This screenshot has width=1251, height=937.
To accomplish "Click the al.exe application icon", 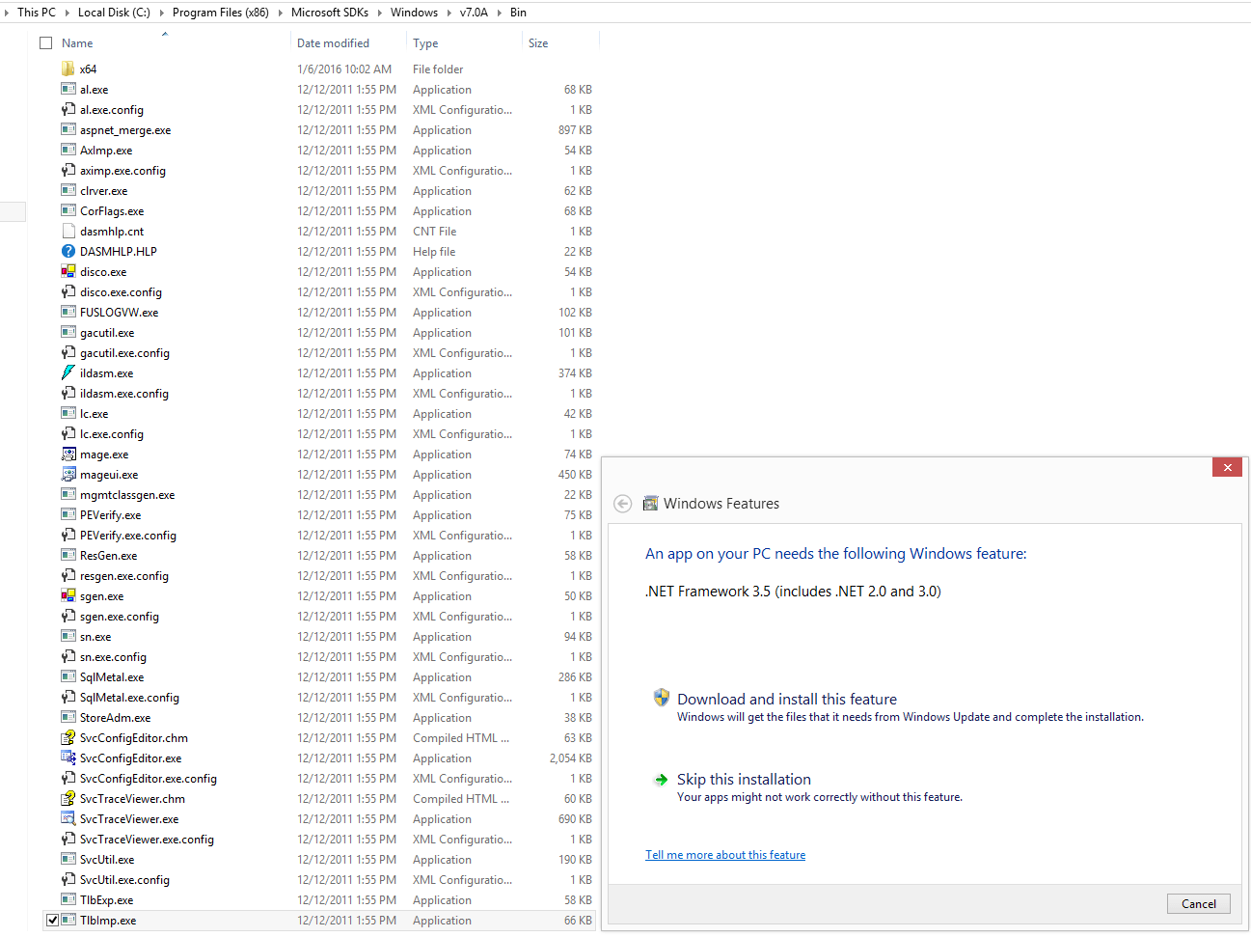I will pyautogui.click(x=68, y=89).
